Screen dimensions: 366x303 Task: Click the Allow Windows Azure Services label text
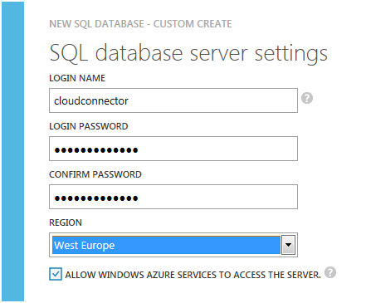pyautogui.click(x=193, y=275)
